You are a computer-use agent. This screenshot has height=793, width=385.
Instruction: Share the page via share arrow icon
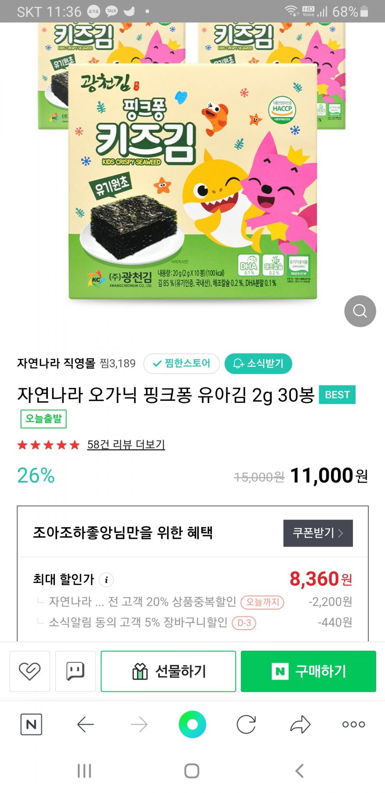[x=300, y=724]
